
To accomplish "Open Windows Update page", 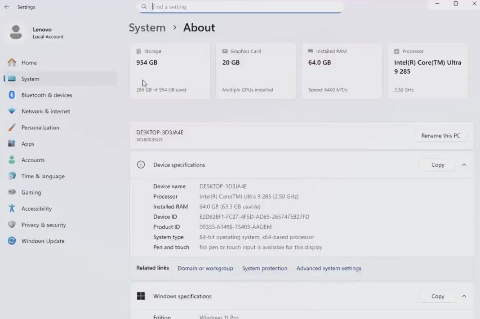I will pos(60,241).
